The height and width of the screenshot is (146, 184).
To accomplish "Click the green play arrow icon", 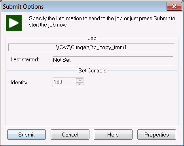I will pyautogui.click(x=14, y=23).
